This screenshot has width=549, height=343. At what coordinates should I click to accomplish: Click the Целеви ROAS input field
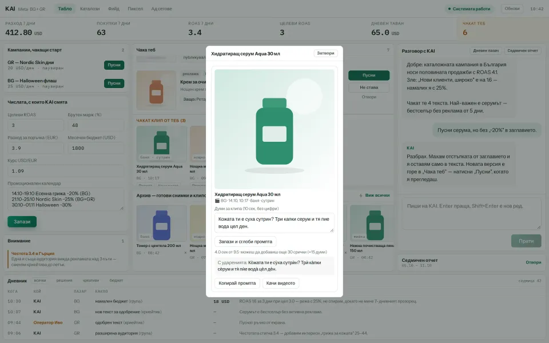point(35,125)
